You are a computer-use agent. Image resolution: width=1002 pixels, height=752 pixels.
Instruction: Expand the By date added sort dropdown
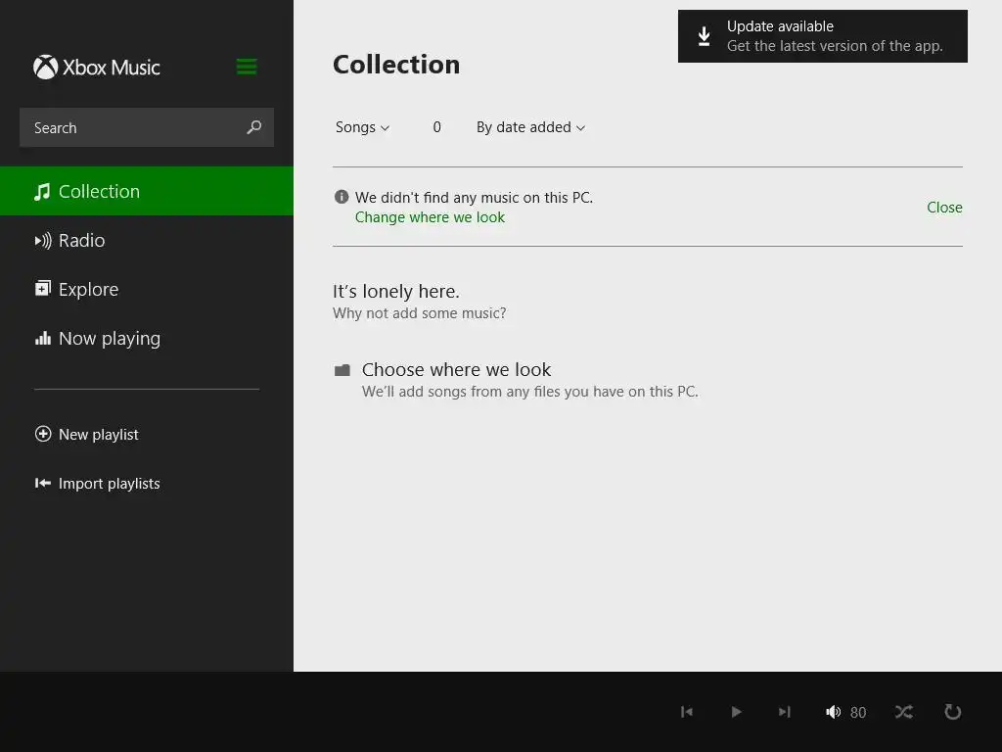(530, 127)
